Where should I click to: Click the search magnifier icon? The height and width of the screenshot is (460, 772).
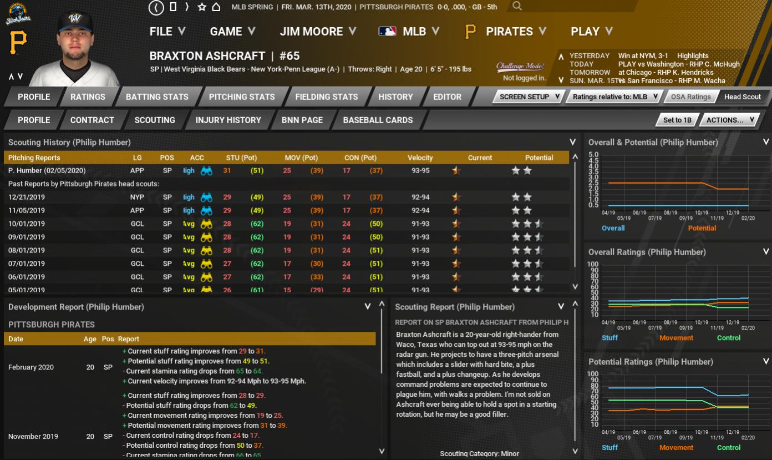click(517, 7)
